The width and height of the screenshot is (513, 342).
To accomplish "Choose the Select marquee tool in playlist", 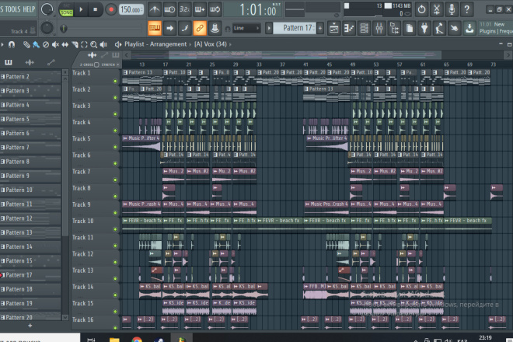I will [84, 44].
